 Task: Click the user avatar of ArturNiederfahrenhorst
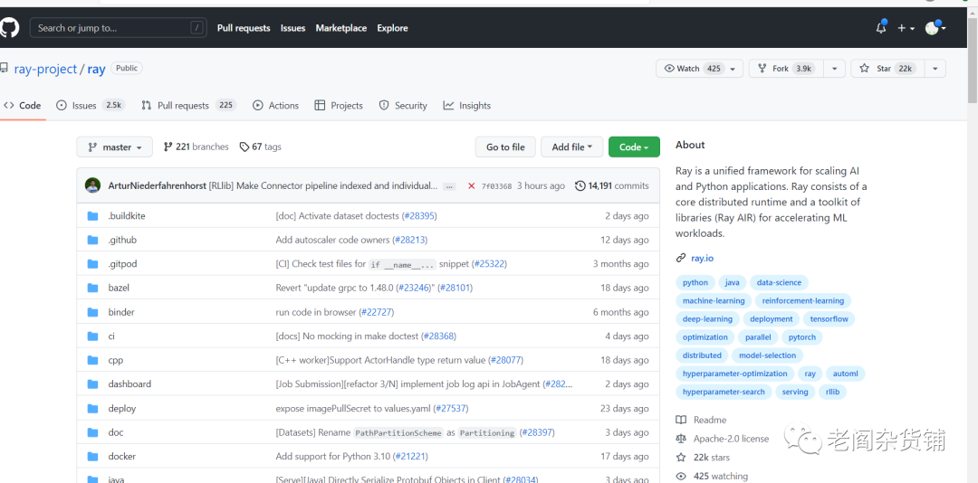tap(93, 185)
